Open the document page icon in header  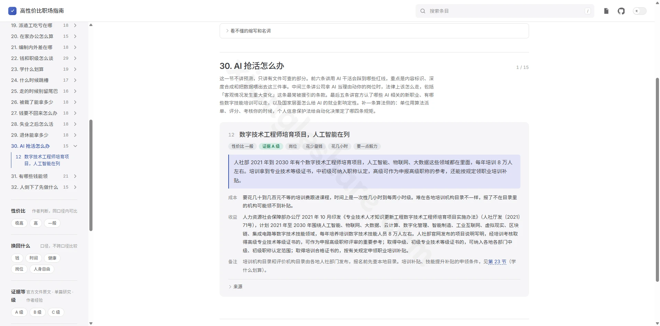[x=606, y=11]
